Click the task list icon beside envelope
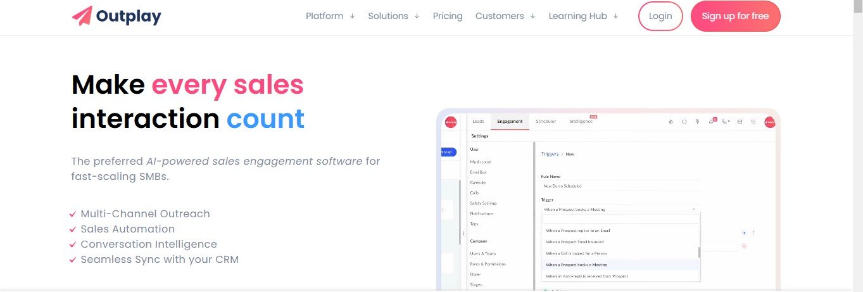The width and height of the screenshot is (863, 292). coord(753,122)
